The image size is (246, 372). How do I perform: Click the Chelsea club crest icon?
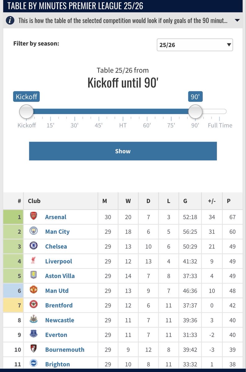33,246
